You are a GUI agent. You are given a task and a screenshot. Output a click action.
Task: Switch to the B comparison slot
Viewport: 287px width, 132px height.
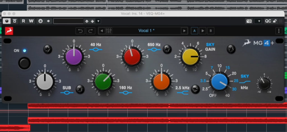click(211, 31)
